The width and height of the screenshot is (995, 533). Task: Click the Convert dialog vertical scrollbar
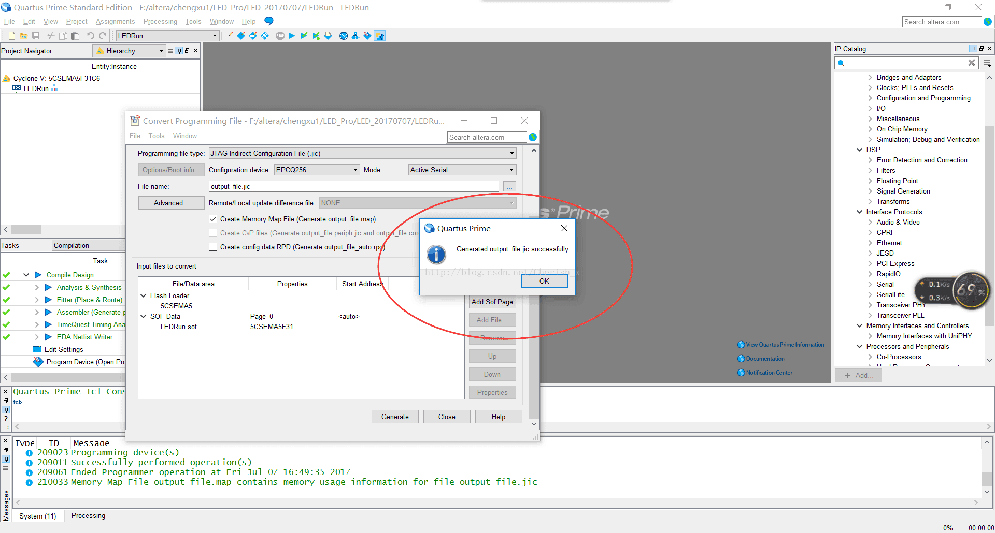click(534, 287)
